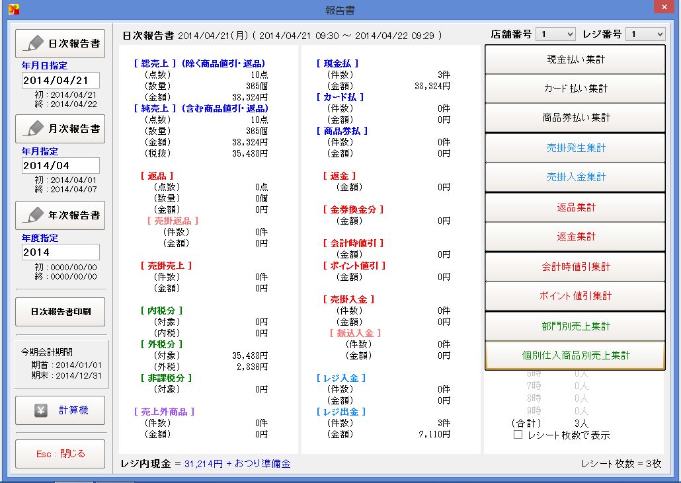The width and height of the screenshot is (681, 483).
Task: Click the pencil icon on 年次報告書 button
Action: [x=33, y=215]
